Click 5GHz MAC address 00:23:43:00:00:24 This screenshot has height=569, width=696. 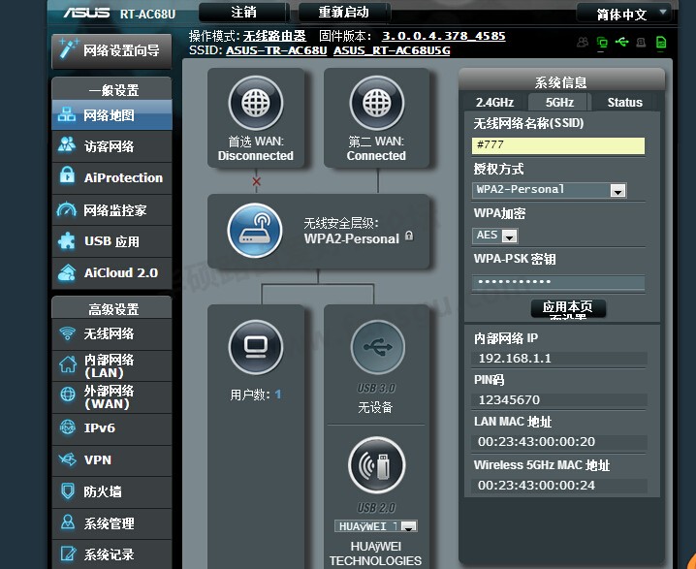pos(536,485)
